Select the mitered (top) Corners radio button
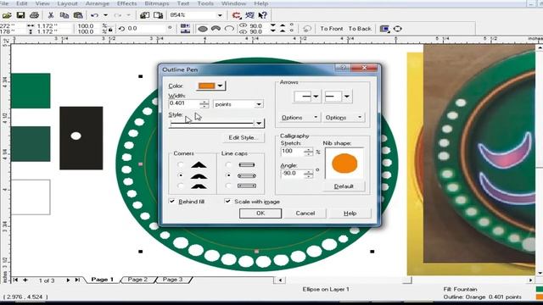Screen dimensions: 543x305 click(180, 165)
